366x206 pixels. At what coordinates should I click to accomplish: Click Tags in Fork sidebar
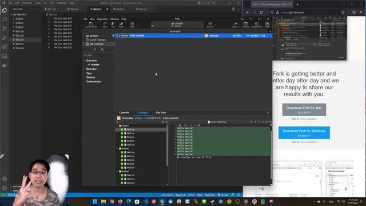[89, 73]
